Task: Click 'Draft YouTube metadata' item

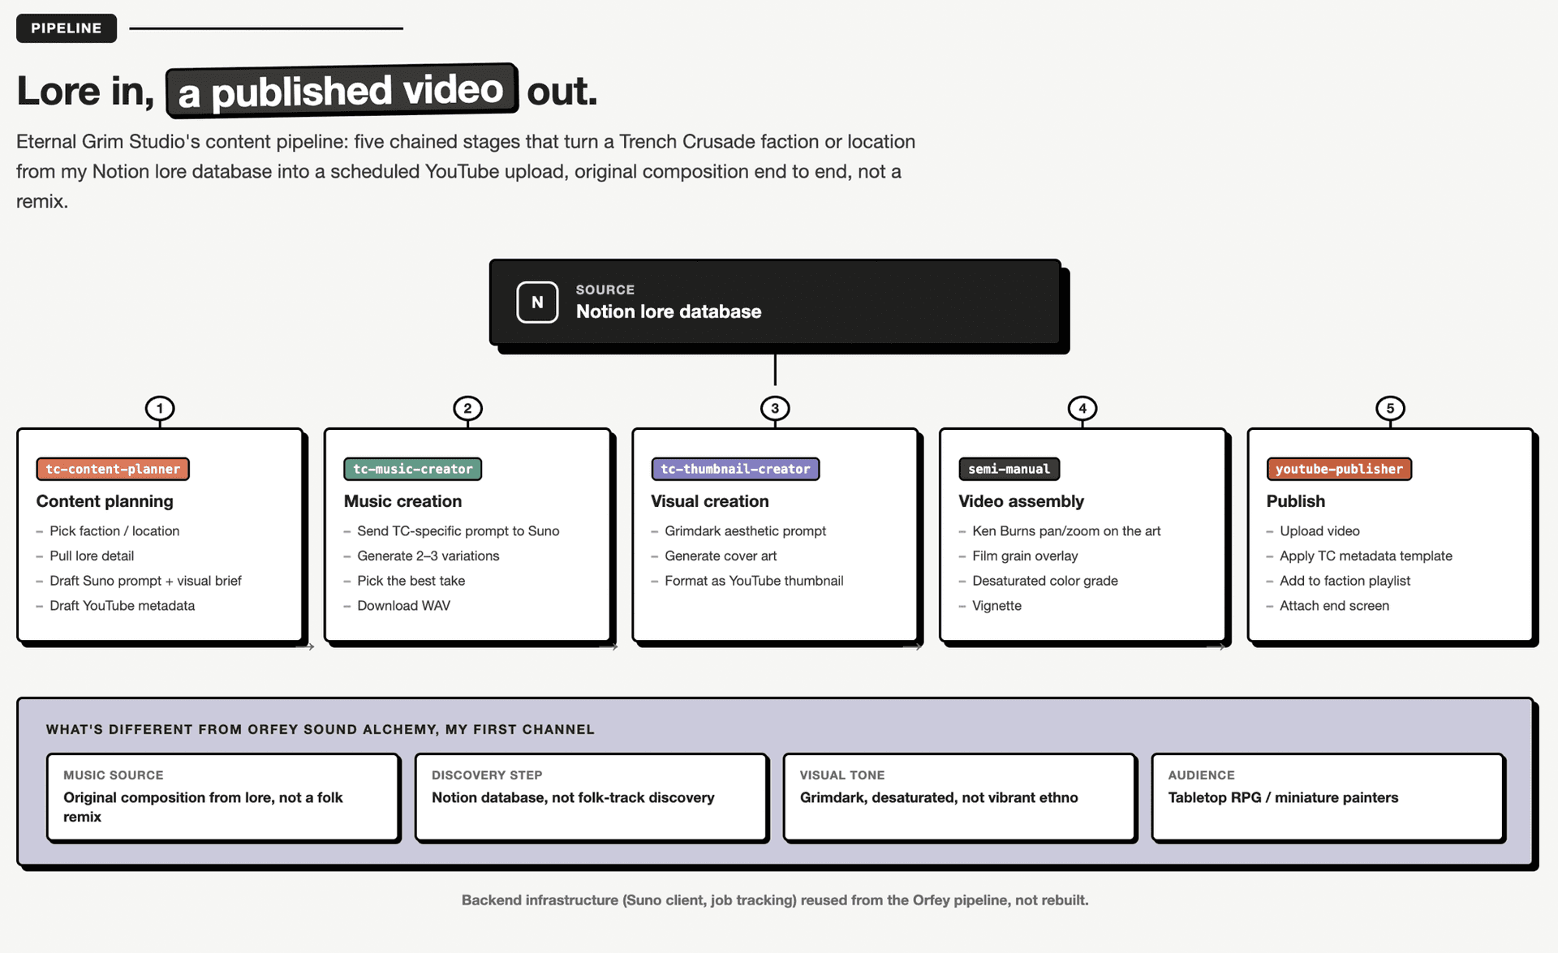Action: [122, 606]
